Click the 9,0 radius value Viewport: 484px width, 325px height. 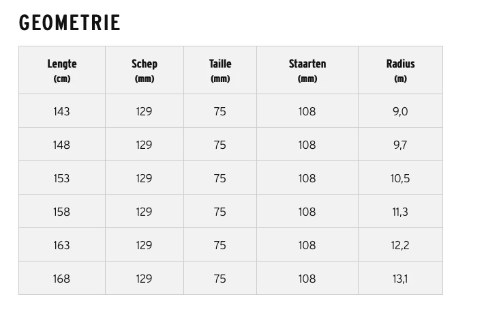tap(400, 111)
